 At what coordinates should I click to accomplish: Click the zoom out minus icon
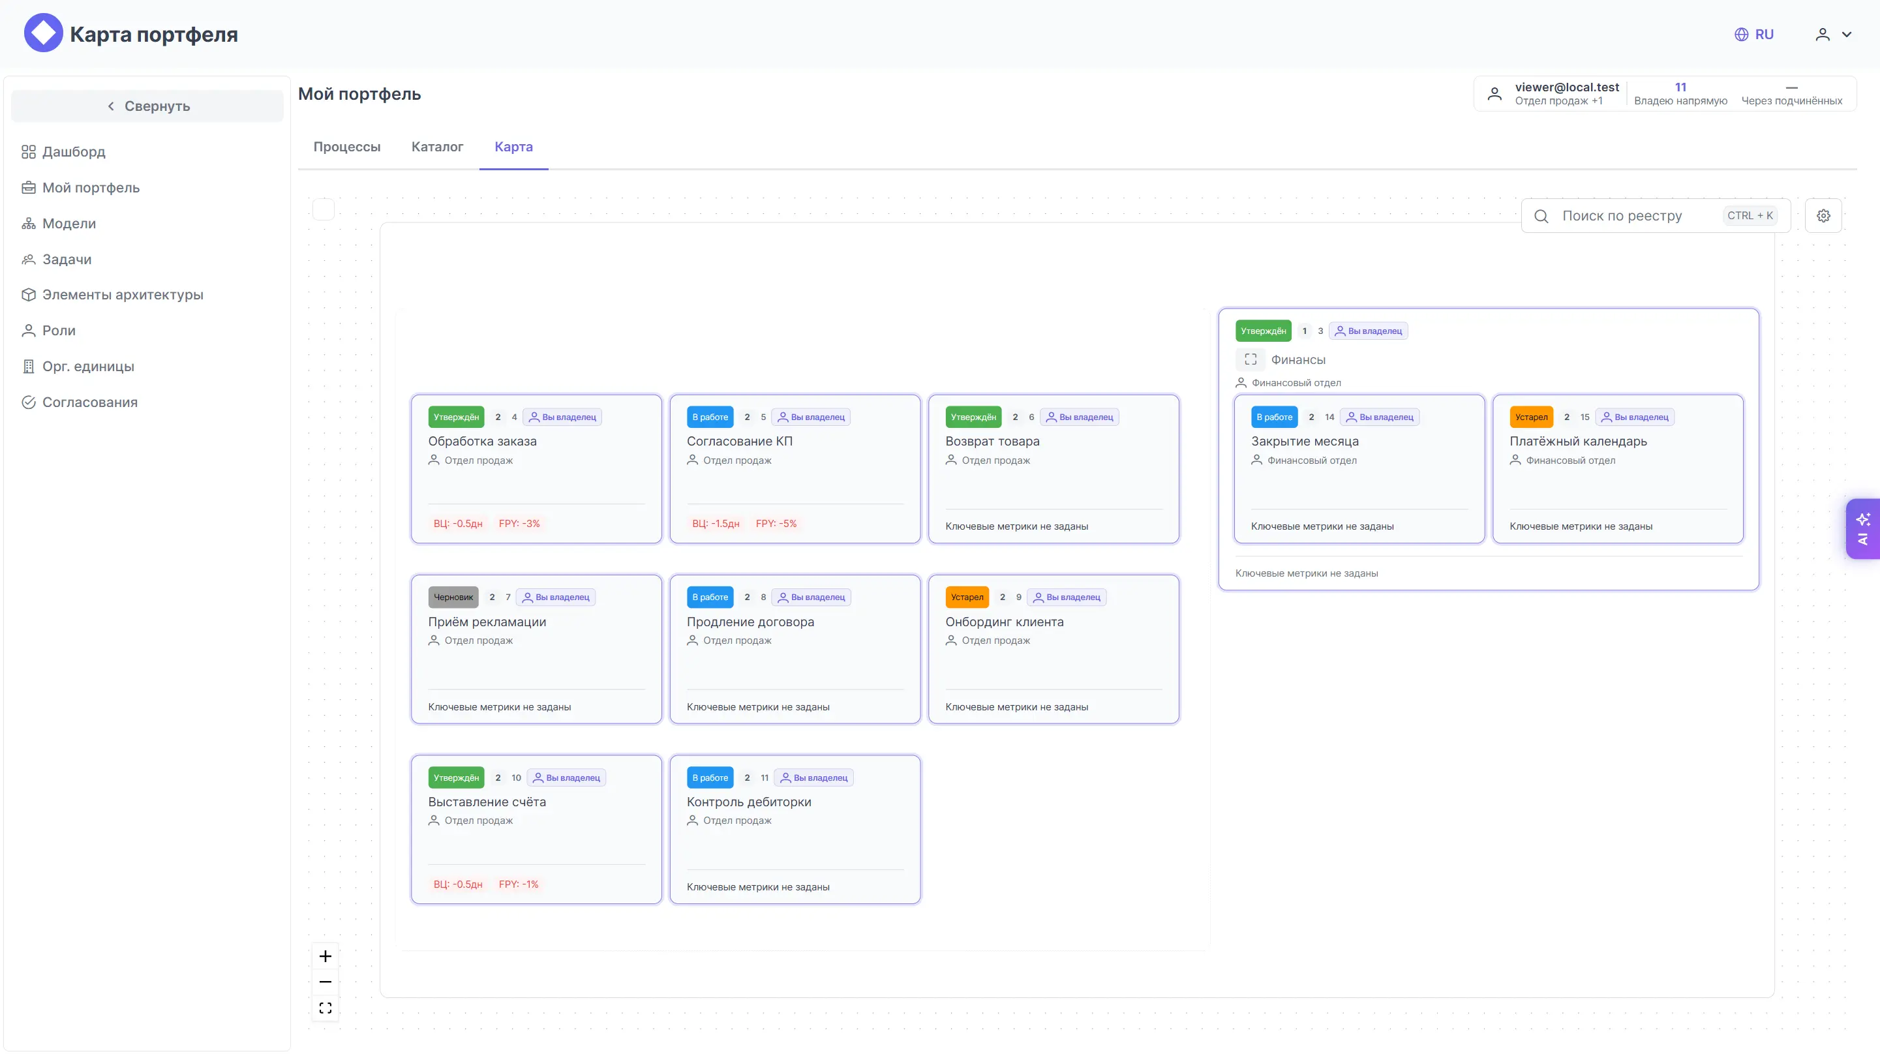326,982
